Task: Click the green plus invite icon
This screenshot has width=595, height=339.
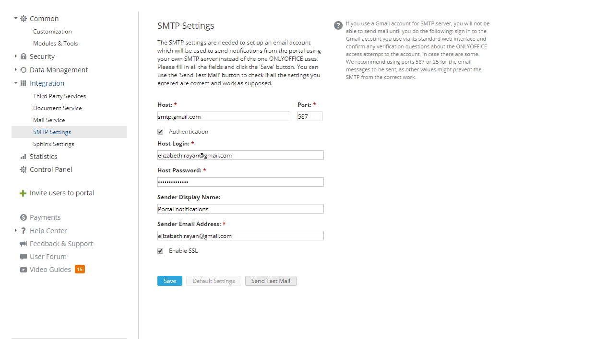Action: (23, 193)
